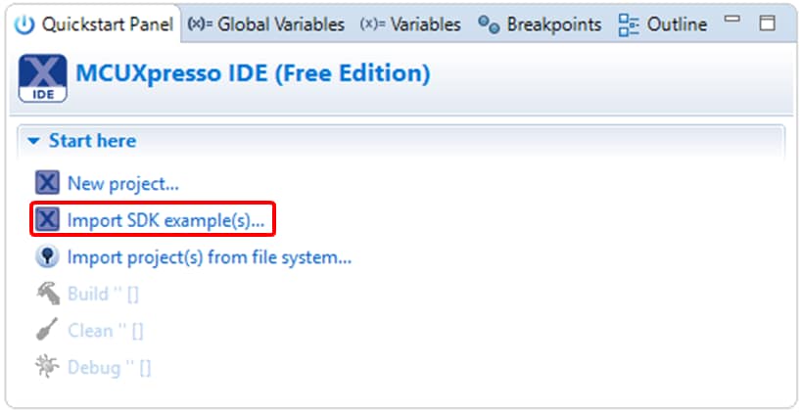This screenshot has width=801, height=412.
Task: Switch to the Global Variables tab
Action: point(267,24)
